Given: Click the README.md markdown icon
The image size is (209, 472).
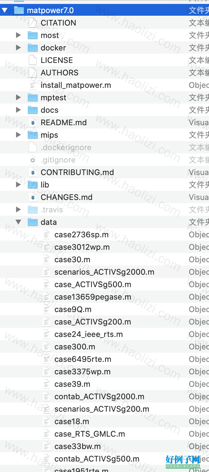Looking at the screenshot, I should tap(33, 123).
